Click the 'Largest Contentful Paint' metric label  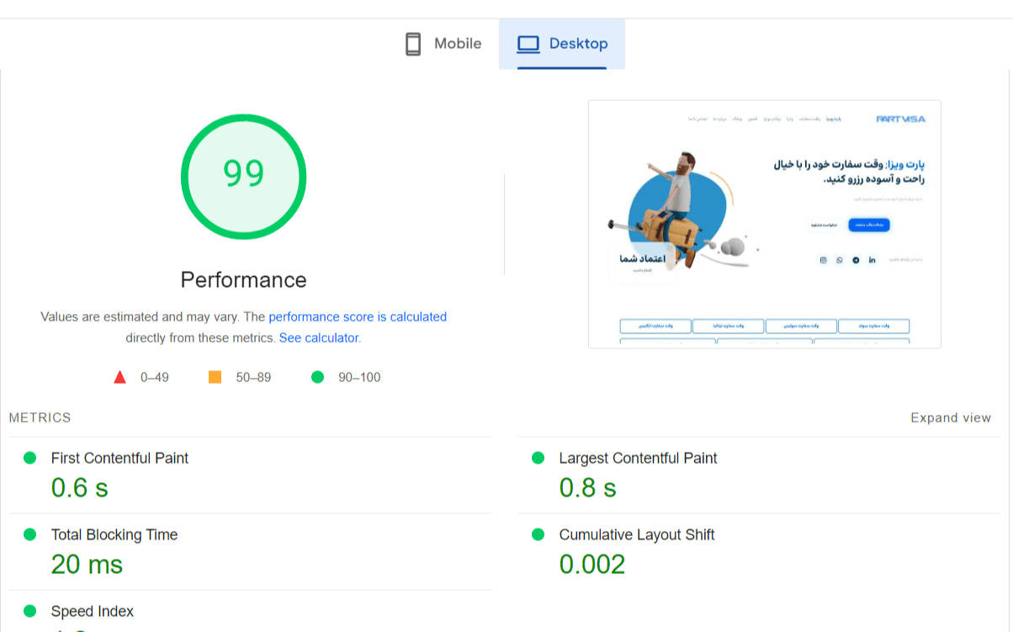[x=638, y=459]
